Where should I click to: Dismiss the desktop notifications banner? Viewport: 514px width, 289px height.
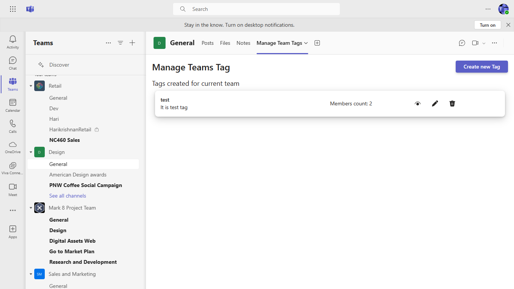pos(508,25)
